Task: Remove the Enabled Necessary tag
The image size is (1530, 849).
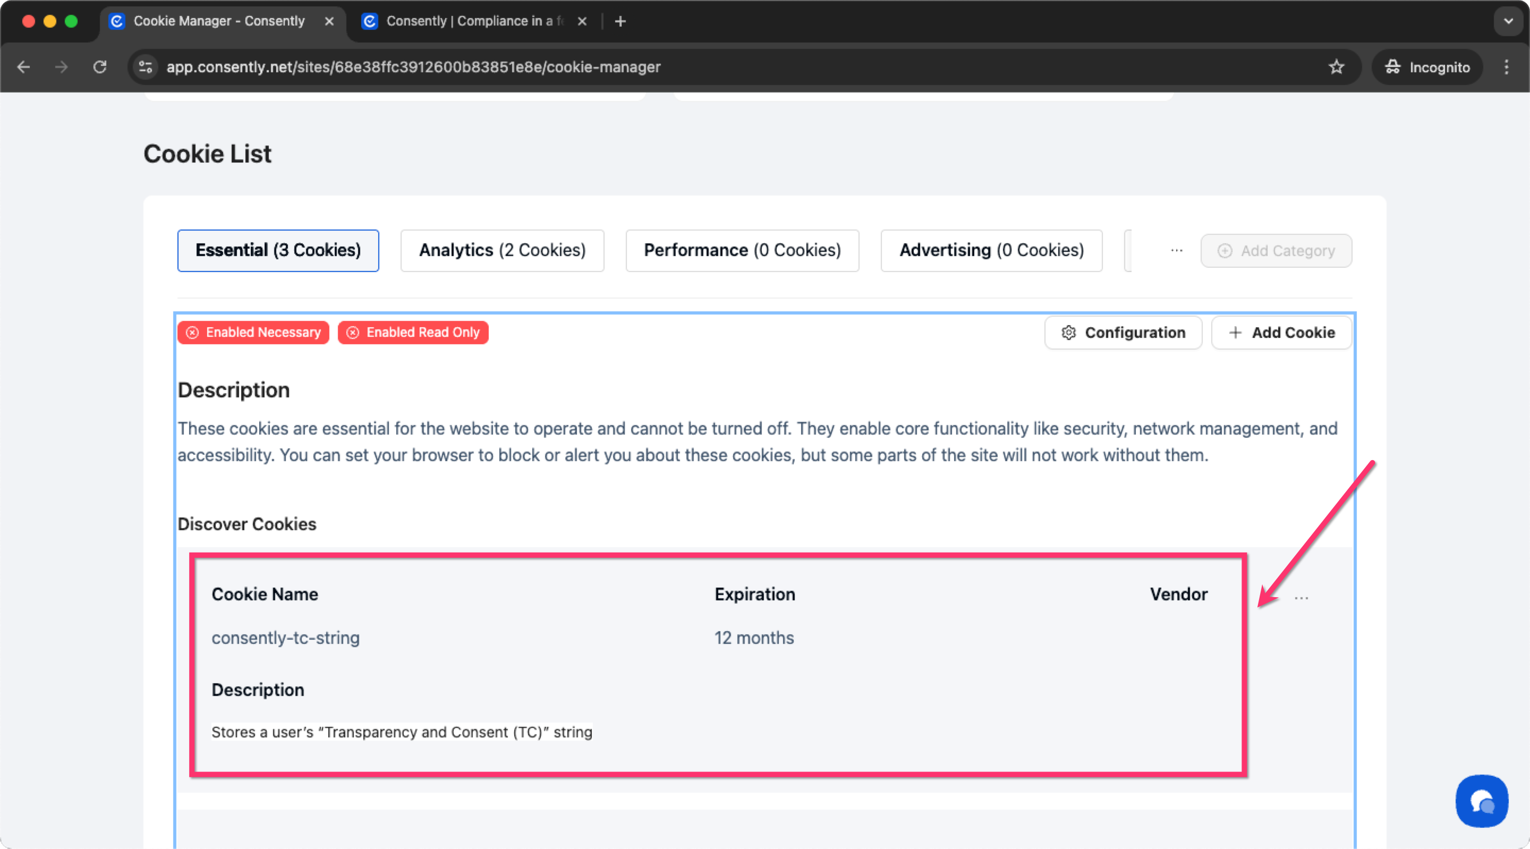Action: click(192, 333)
